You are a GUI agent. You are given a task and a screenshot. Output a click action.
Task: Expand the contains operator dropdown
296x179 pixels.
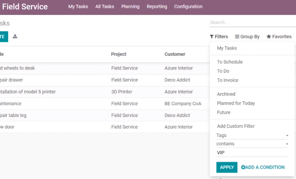pos(252,144)
